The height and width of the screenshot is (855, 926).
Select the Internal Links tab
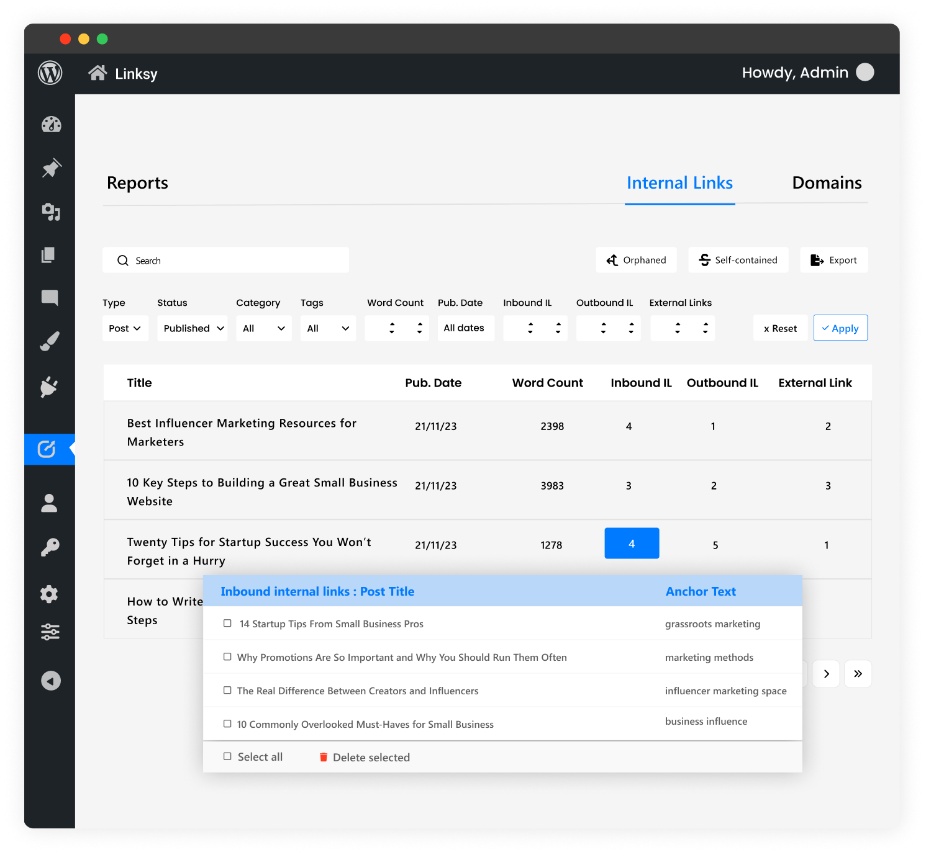pos(679,183)
